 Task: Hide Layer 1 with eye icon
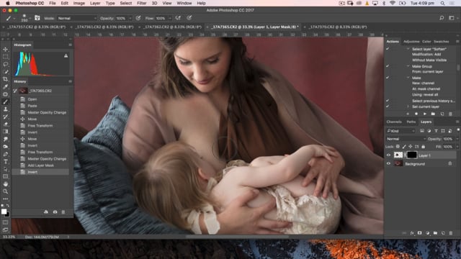(388, 155)
